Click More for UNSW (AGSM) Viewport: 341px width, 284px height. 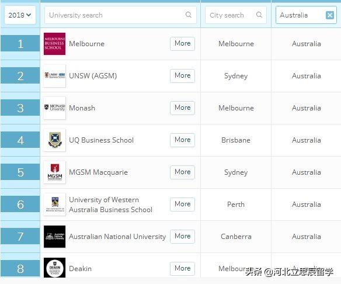(182, 76)
